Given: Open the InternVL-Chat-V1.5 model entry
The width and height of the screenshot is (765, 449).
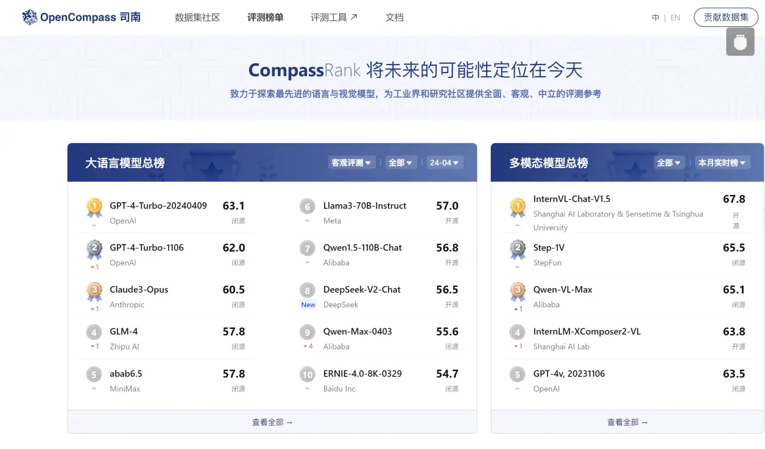Looking at the screenshot, I should (572, 199).
